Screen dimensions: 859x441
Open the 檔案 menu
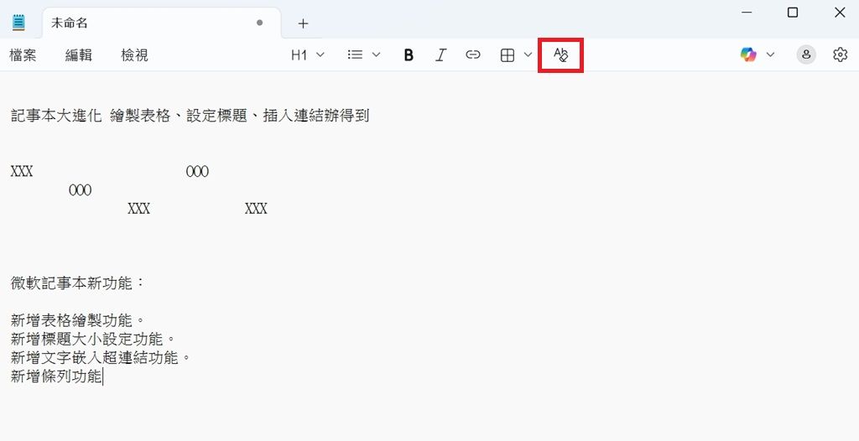[23, 54]
